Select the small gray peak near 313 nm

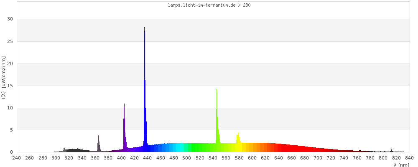(x=64, y=149)
